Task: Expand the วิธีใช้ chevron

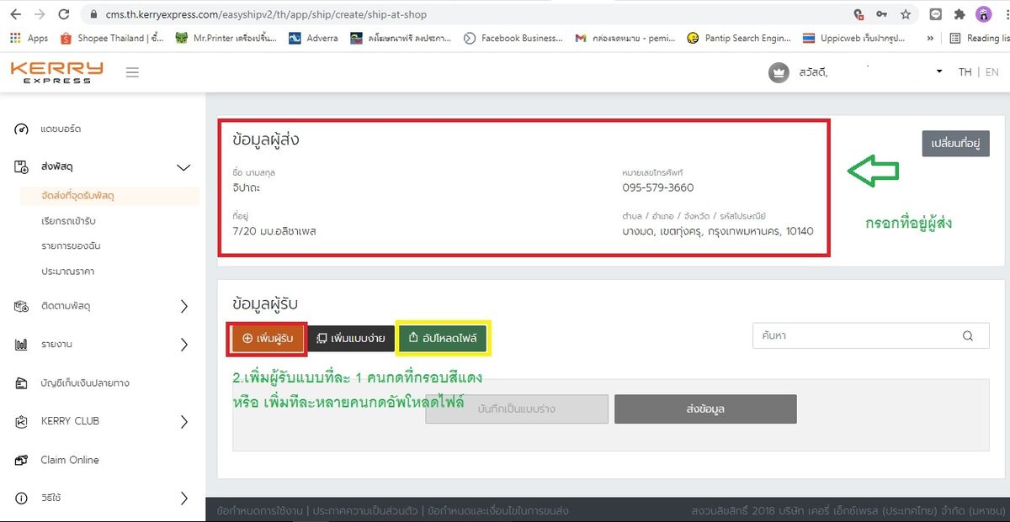Action: pyautogui.click(x=184, y=498)
